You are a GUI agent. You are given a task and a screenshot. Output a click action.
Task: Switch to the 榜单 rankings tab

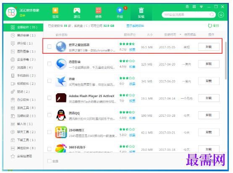(x=98, y=13)
